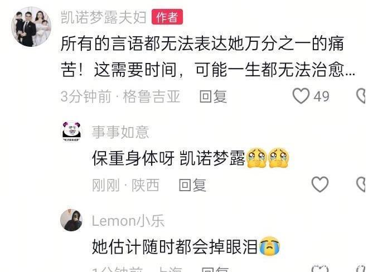Reply to the Lemon小乐 comment
368x272 pixels.
click(215, 269)
